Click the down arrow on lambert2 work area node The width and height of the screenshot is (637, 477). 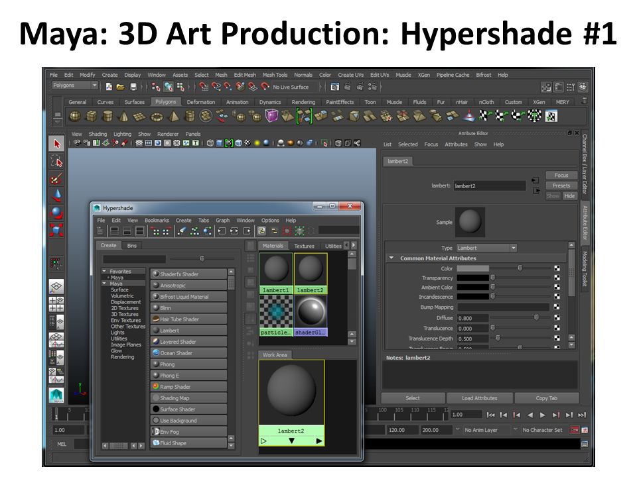pyautogui.click(x=291, y=441)
